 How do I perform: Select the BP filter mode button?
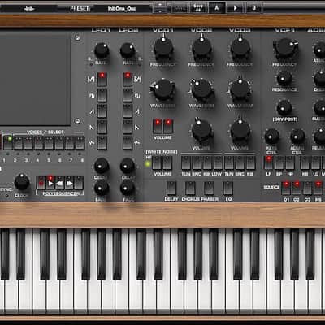point(279,162)
